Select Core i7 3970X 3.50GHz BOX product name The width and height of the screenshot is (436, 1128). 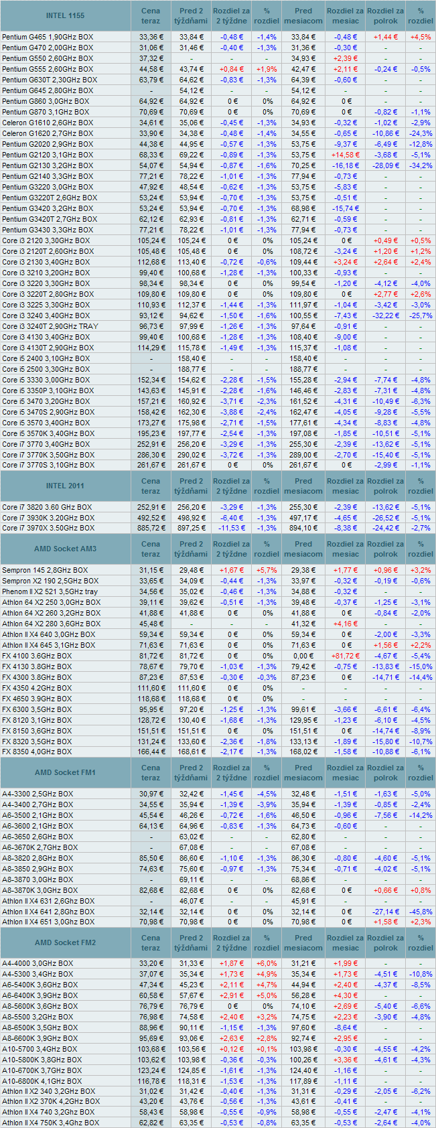[x=48, y=528]
